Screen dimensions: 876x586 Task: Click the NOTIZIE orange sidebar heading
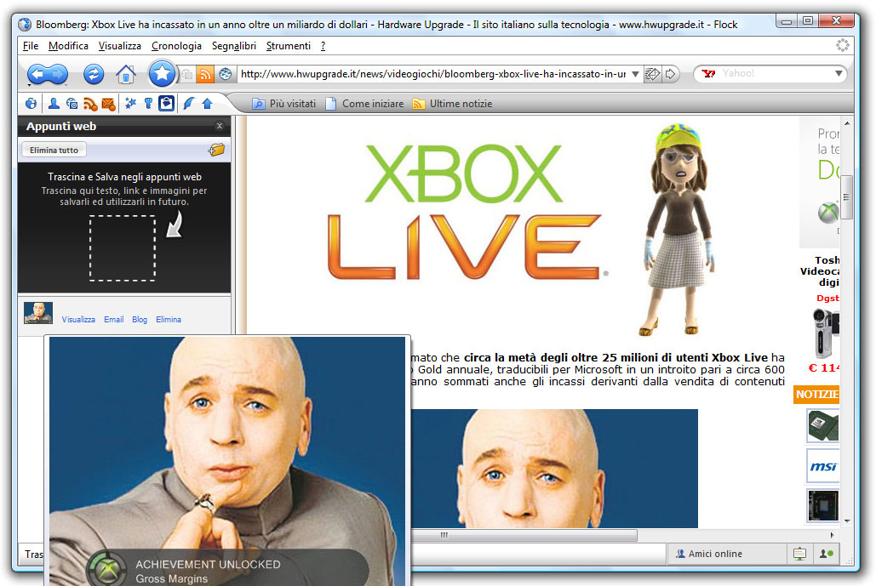[x=816, y=394]
